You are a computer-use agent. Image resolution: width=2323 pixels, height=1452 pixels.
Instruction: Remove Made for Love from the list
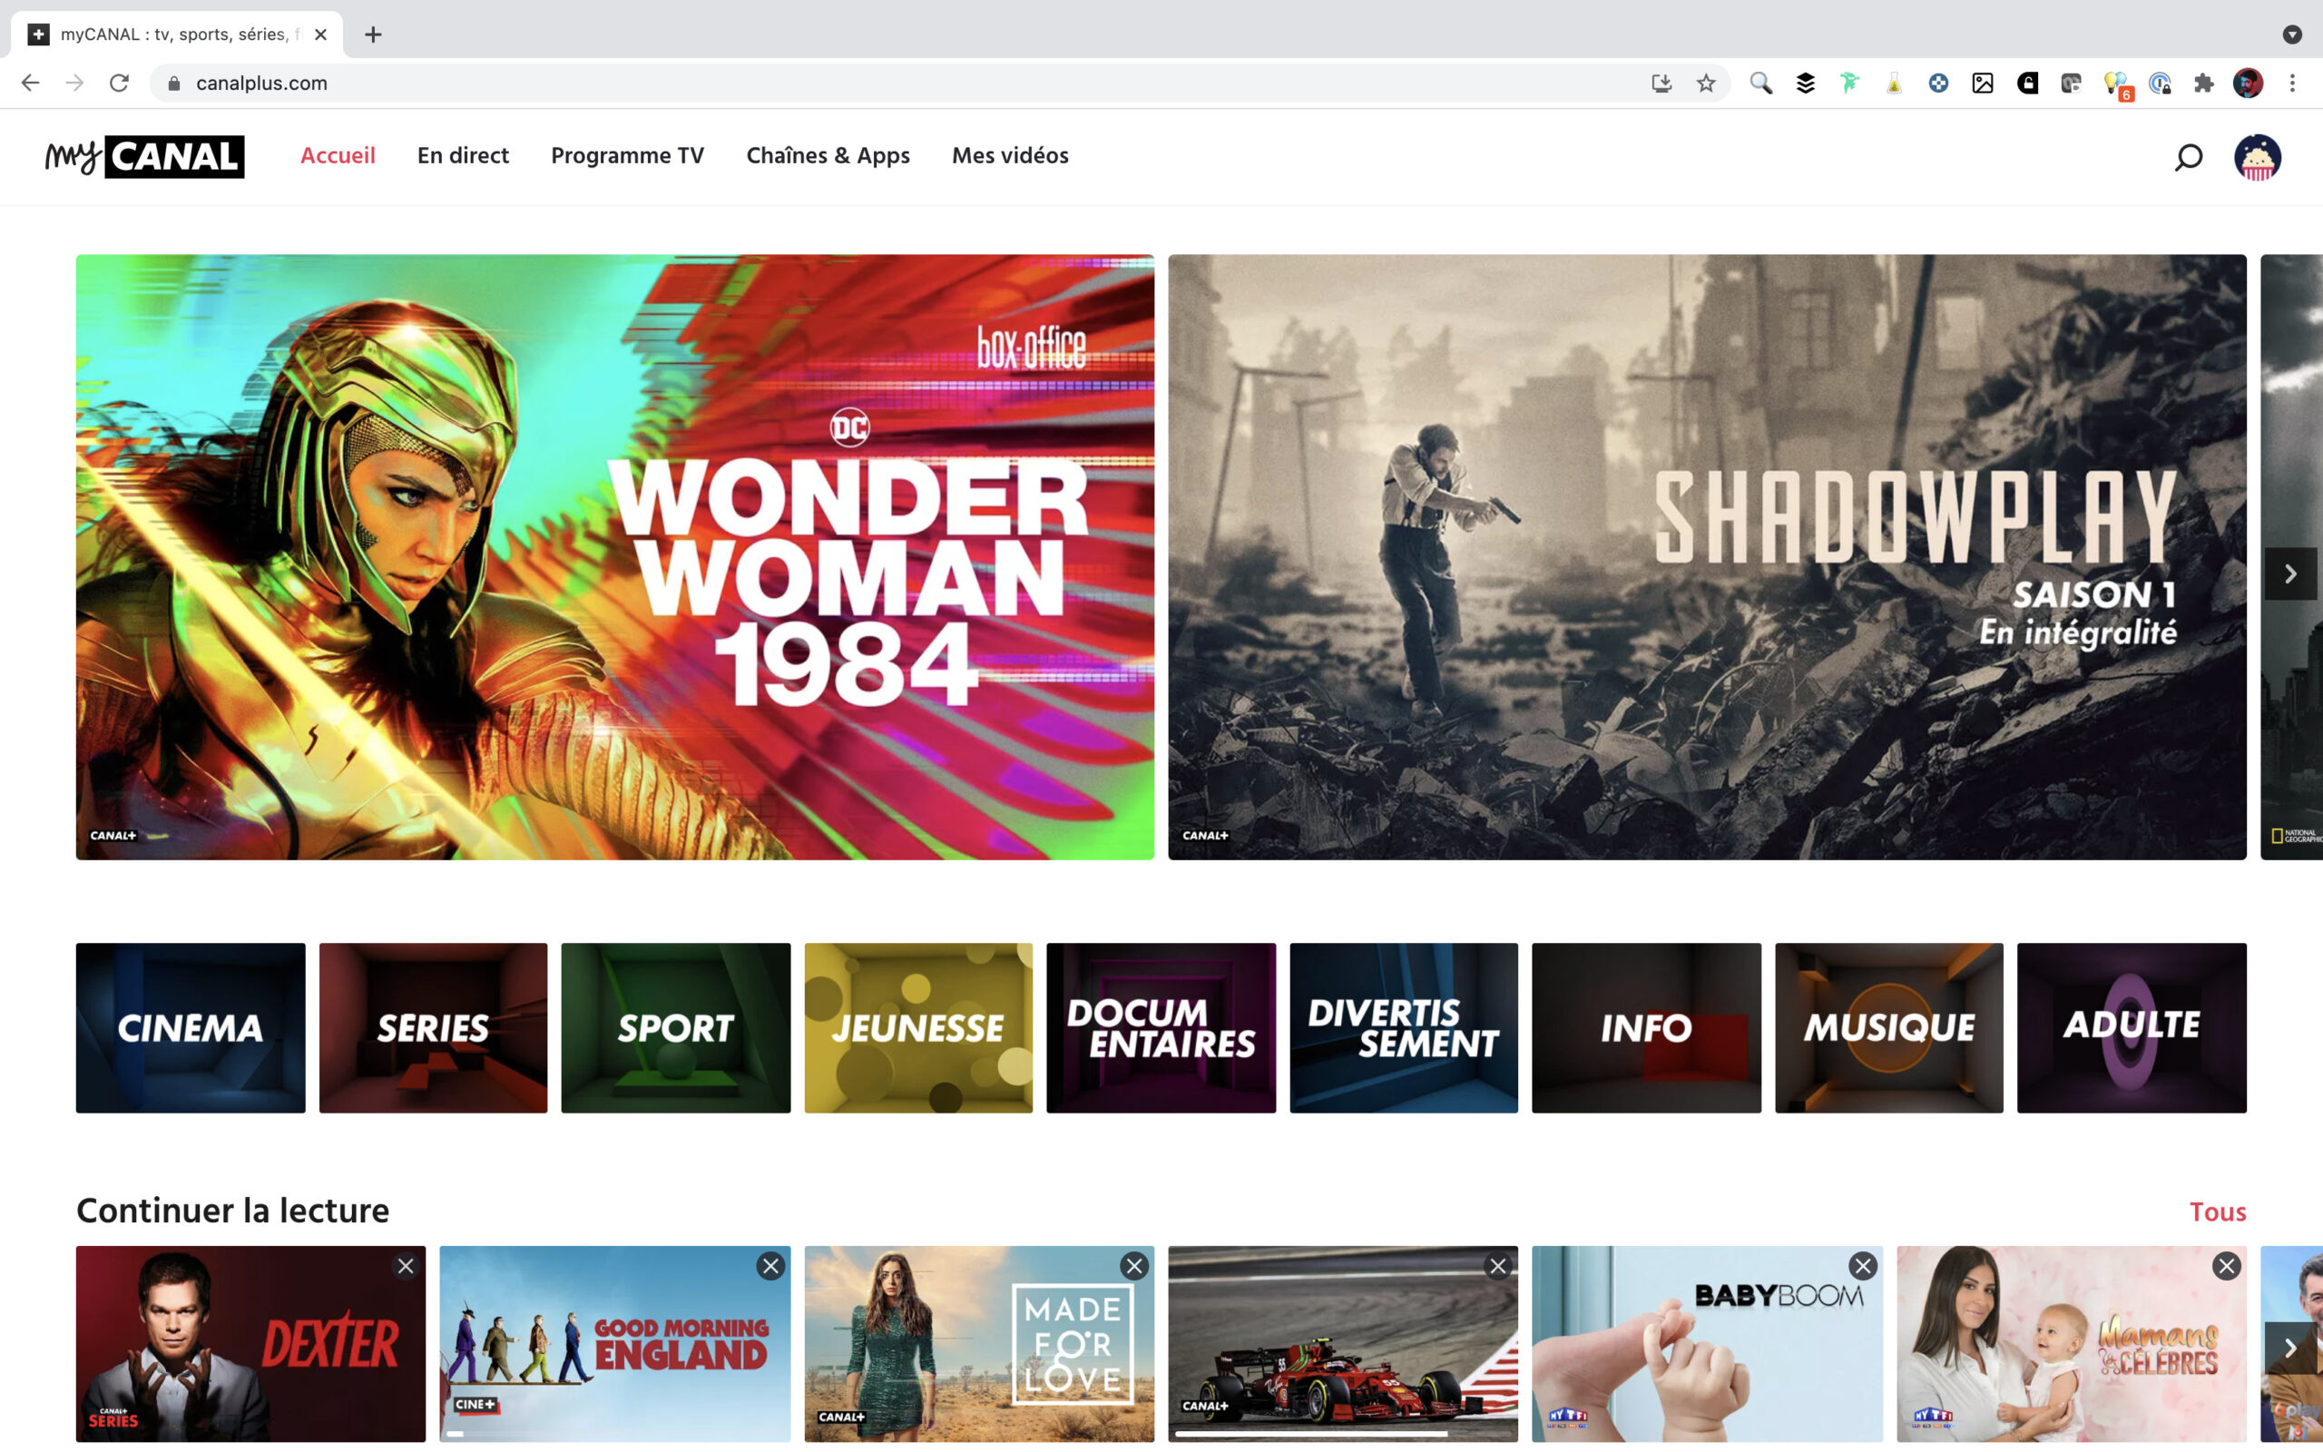[1134, 1266]
